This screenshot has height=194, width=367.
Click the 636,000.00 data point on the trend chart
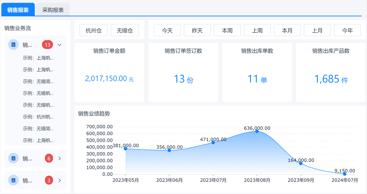click(x=257, y=132)
